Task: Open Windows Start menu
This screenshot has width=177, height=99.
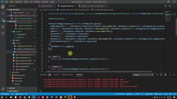Action: tap(2, 97)
